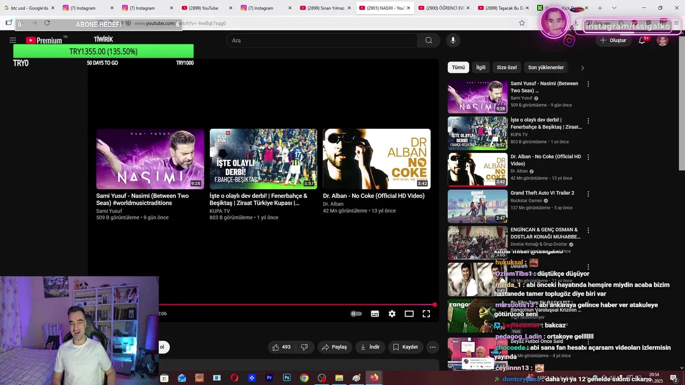Screen dimensions: 685x385
Task: Open Sami Yusuf Nasimi endscreen title
Action: 142,199
